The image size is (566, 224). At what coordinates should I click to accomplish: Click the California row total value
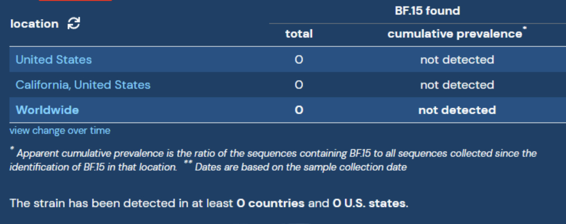coord(299,85)
